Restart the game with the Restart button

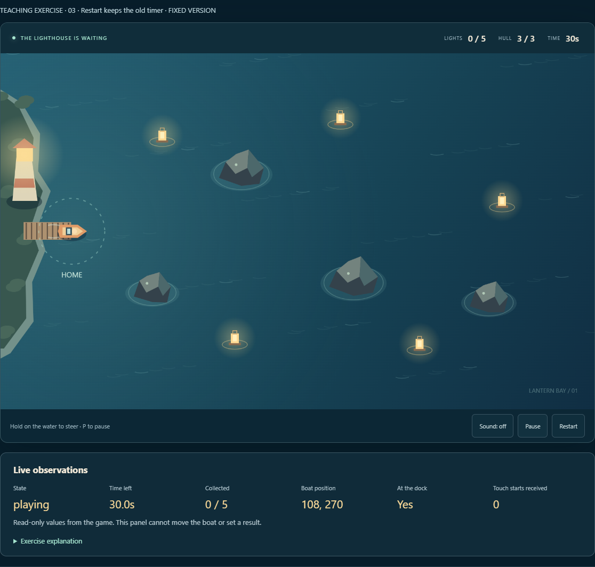(568, 426)
